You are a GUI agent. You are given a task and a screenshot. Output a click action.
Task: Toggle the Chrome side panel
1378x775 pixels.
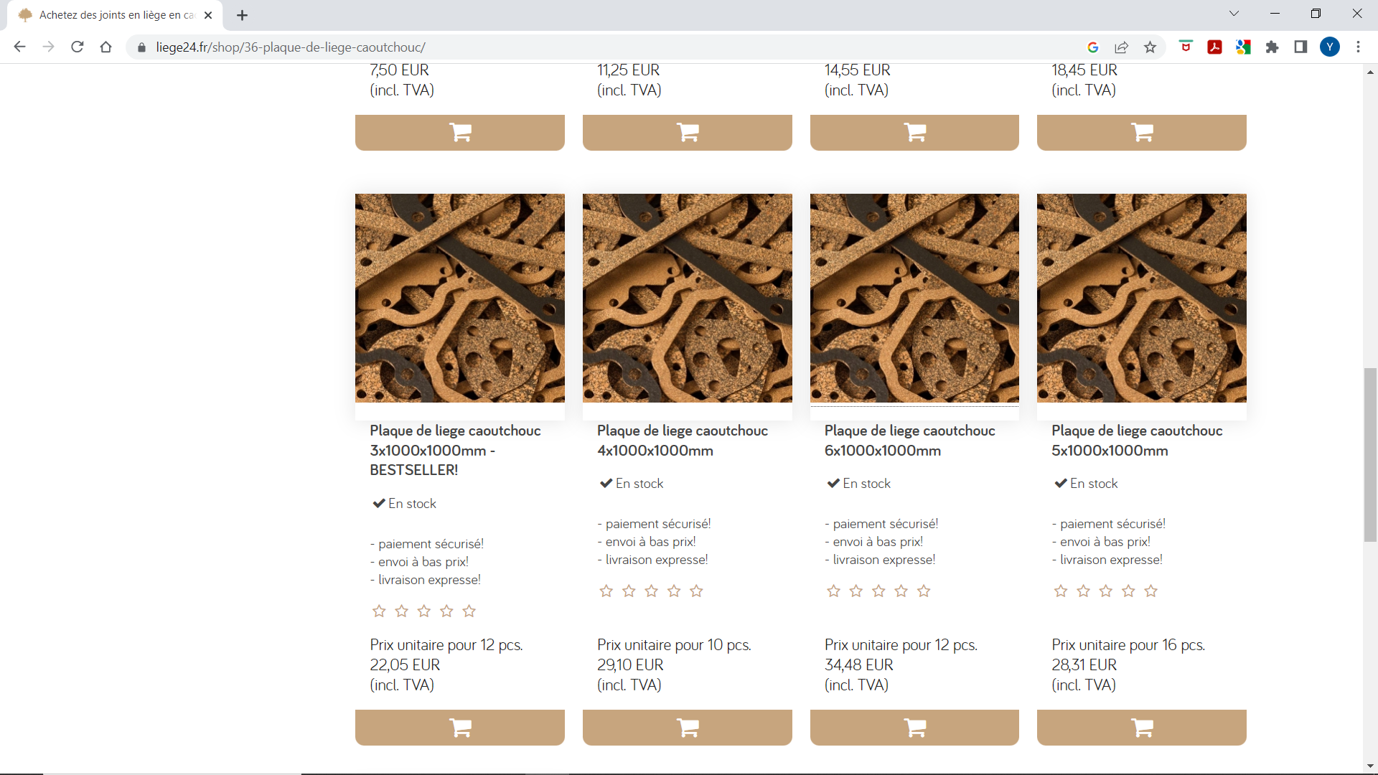click(x=1300, y=47)
